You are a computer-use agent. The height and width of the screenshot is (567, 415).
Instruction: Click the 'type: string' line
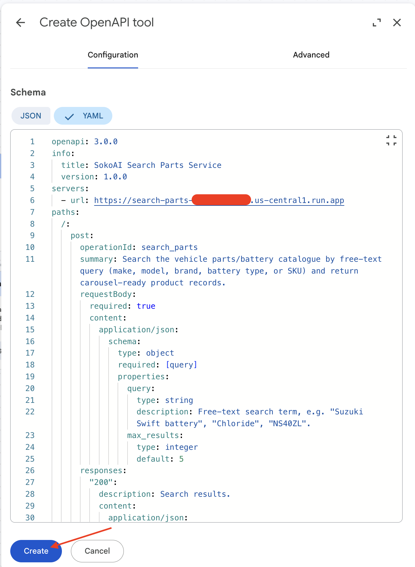tap(165, 400)
